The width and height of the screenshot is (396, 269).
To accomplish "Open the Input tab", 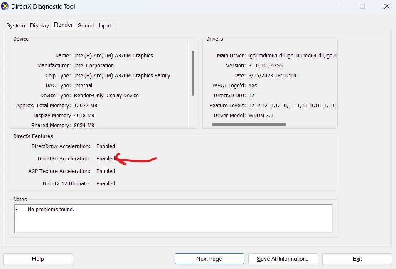I will (x=105, y=25).
